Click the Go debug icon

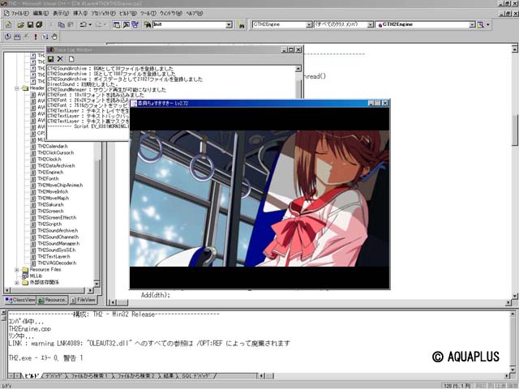45,36
